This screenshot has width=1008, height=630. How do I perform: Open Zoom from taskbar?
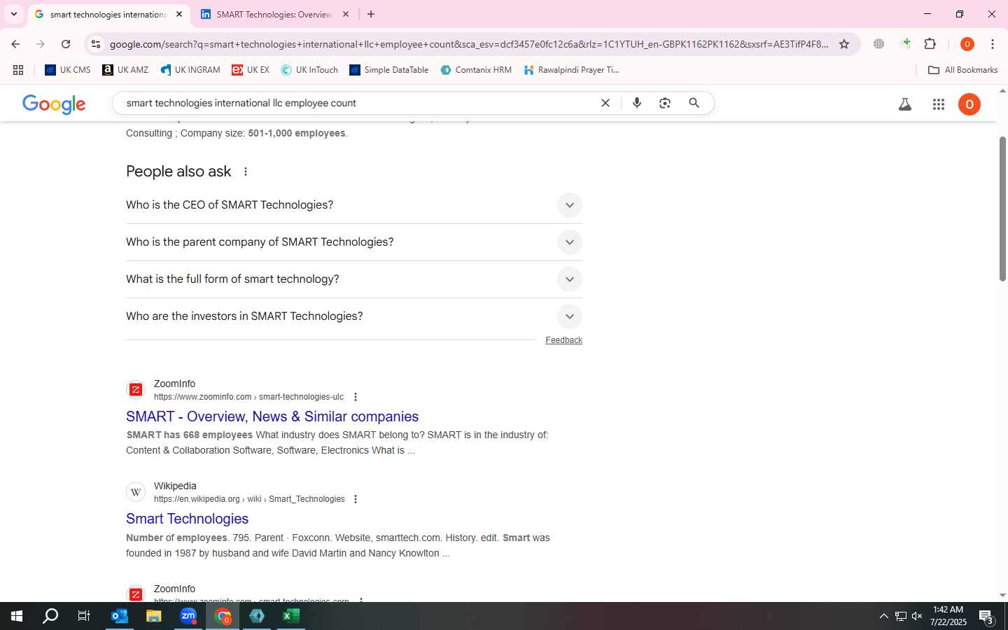click(x=188, y=616)
